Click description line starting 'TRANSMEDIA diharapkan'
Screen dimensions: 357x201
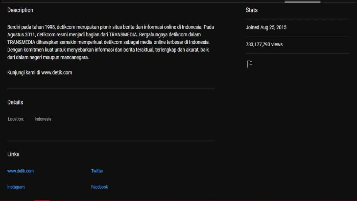pyautogui.click(x=108, y=42)
